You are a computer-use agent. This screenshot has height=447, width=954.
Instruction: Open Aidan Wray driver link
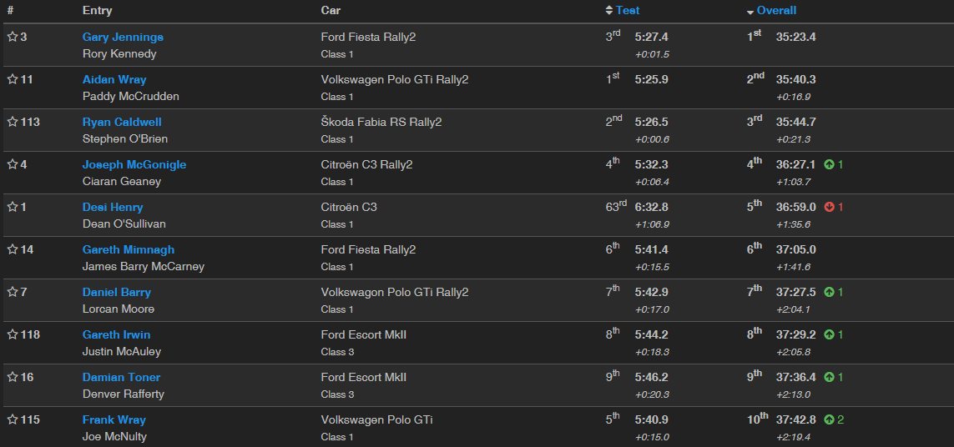point(114,79)
